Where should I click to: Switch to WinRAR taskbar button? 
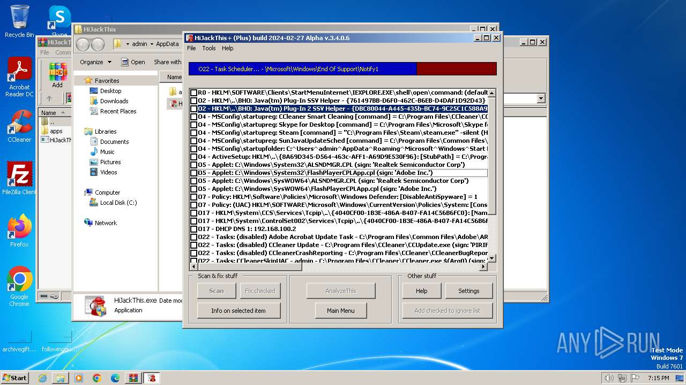pos(133,378)
